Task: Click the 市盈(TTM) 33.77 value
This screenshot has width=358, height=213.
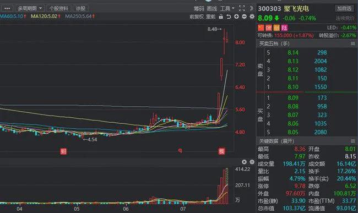Action: pos(349,201)
